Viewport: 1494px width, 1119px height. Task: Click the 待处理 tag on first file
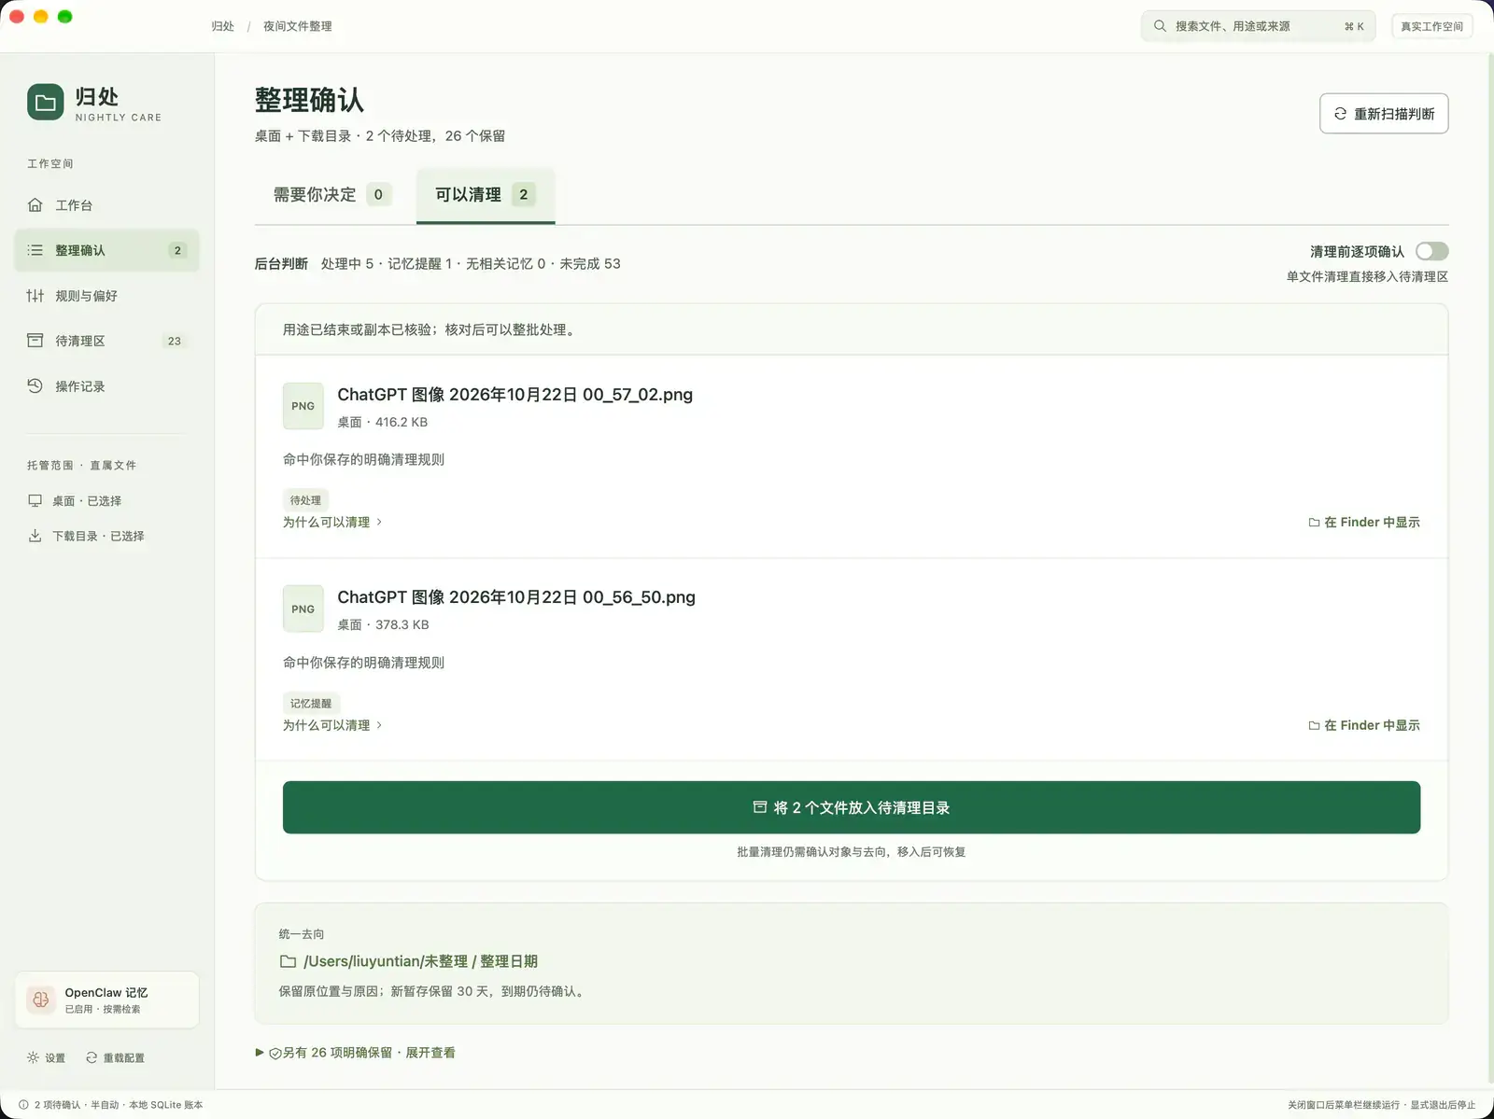click(305, 500)
